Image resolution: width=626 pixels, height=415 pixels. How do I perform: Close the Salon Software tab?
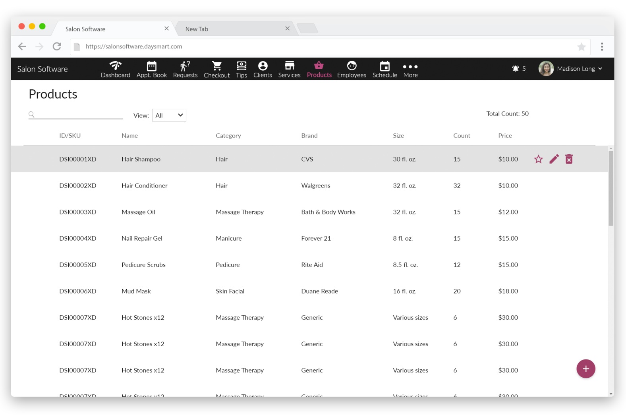click(166, 28)
